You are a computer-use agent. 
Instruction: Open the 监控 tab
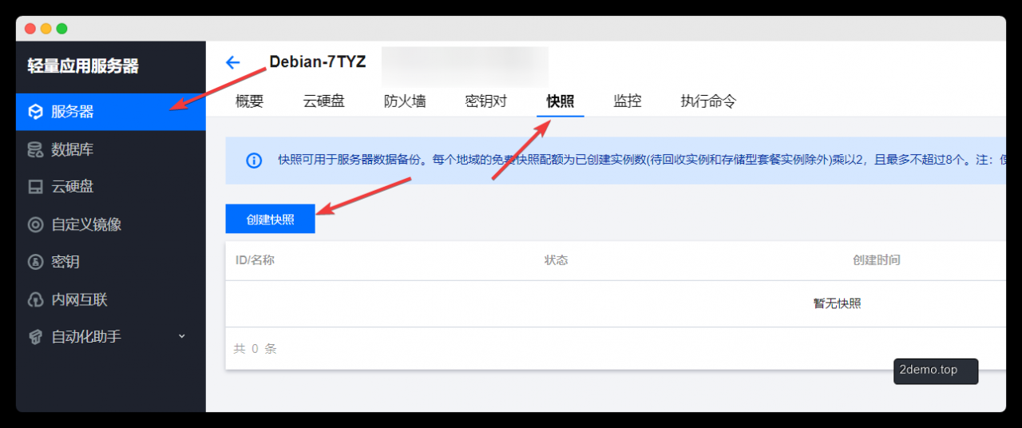pyautogui.click(x=628, y=101)
